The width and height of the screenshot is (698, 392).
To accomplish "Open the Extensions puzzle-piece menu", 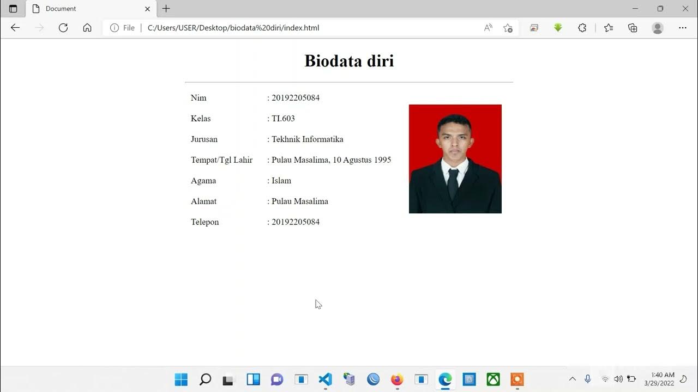I will [582, 28].
